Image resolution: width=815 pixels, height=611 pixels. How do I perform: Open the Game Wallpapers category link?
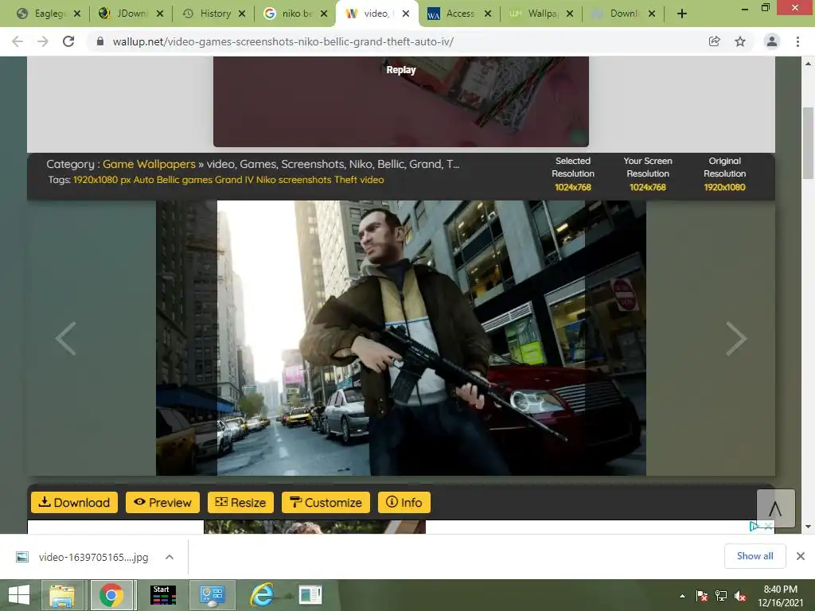149,164
